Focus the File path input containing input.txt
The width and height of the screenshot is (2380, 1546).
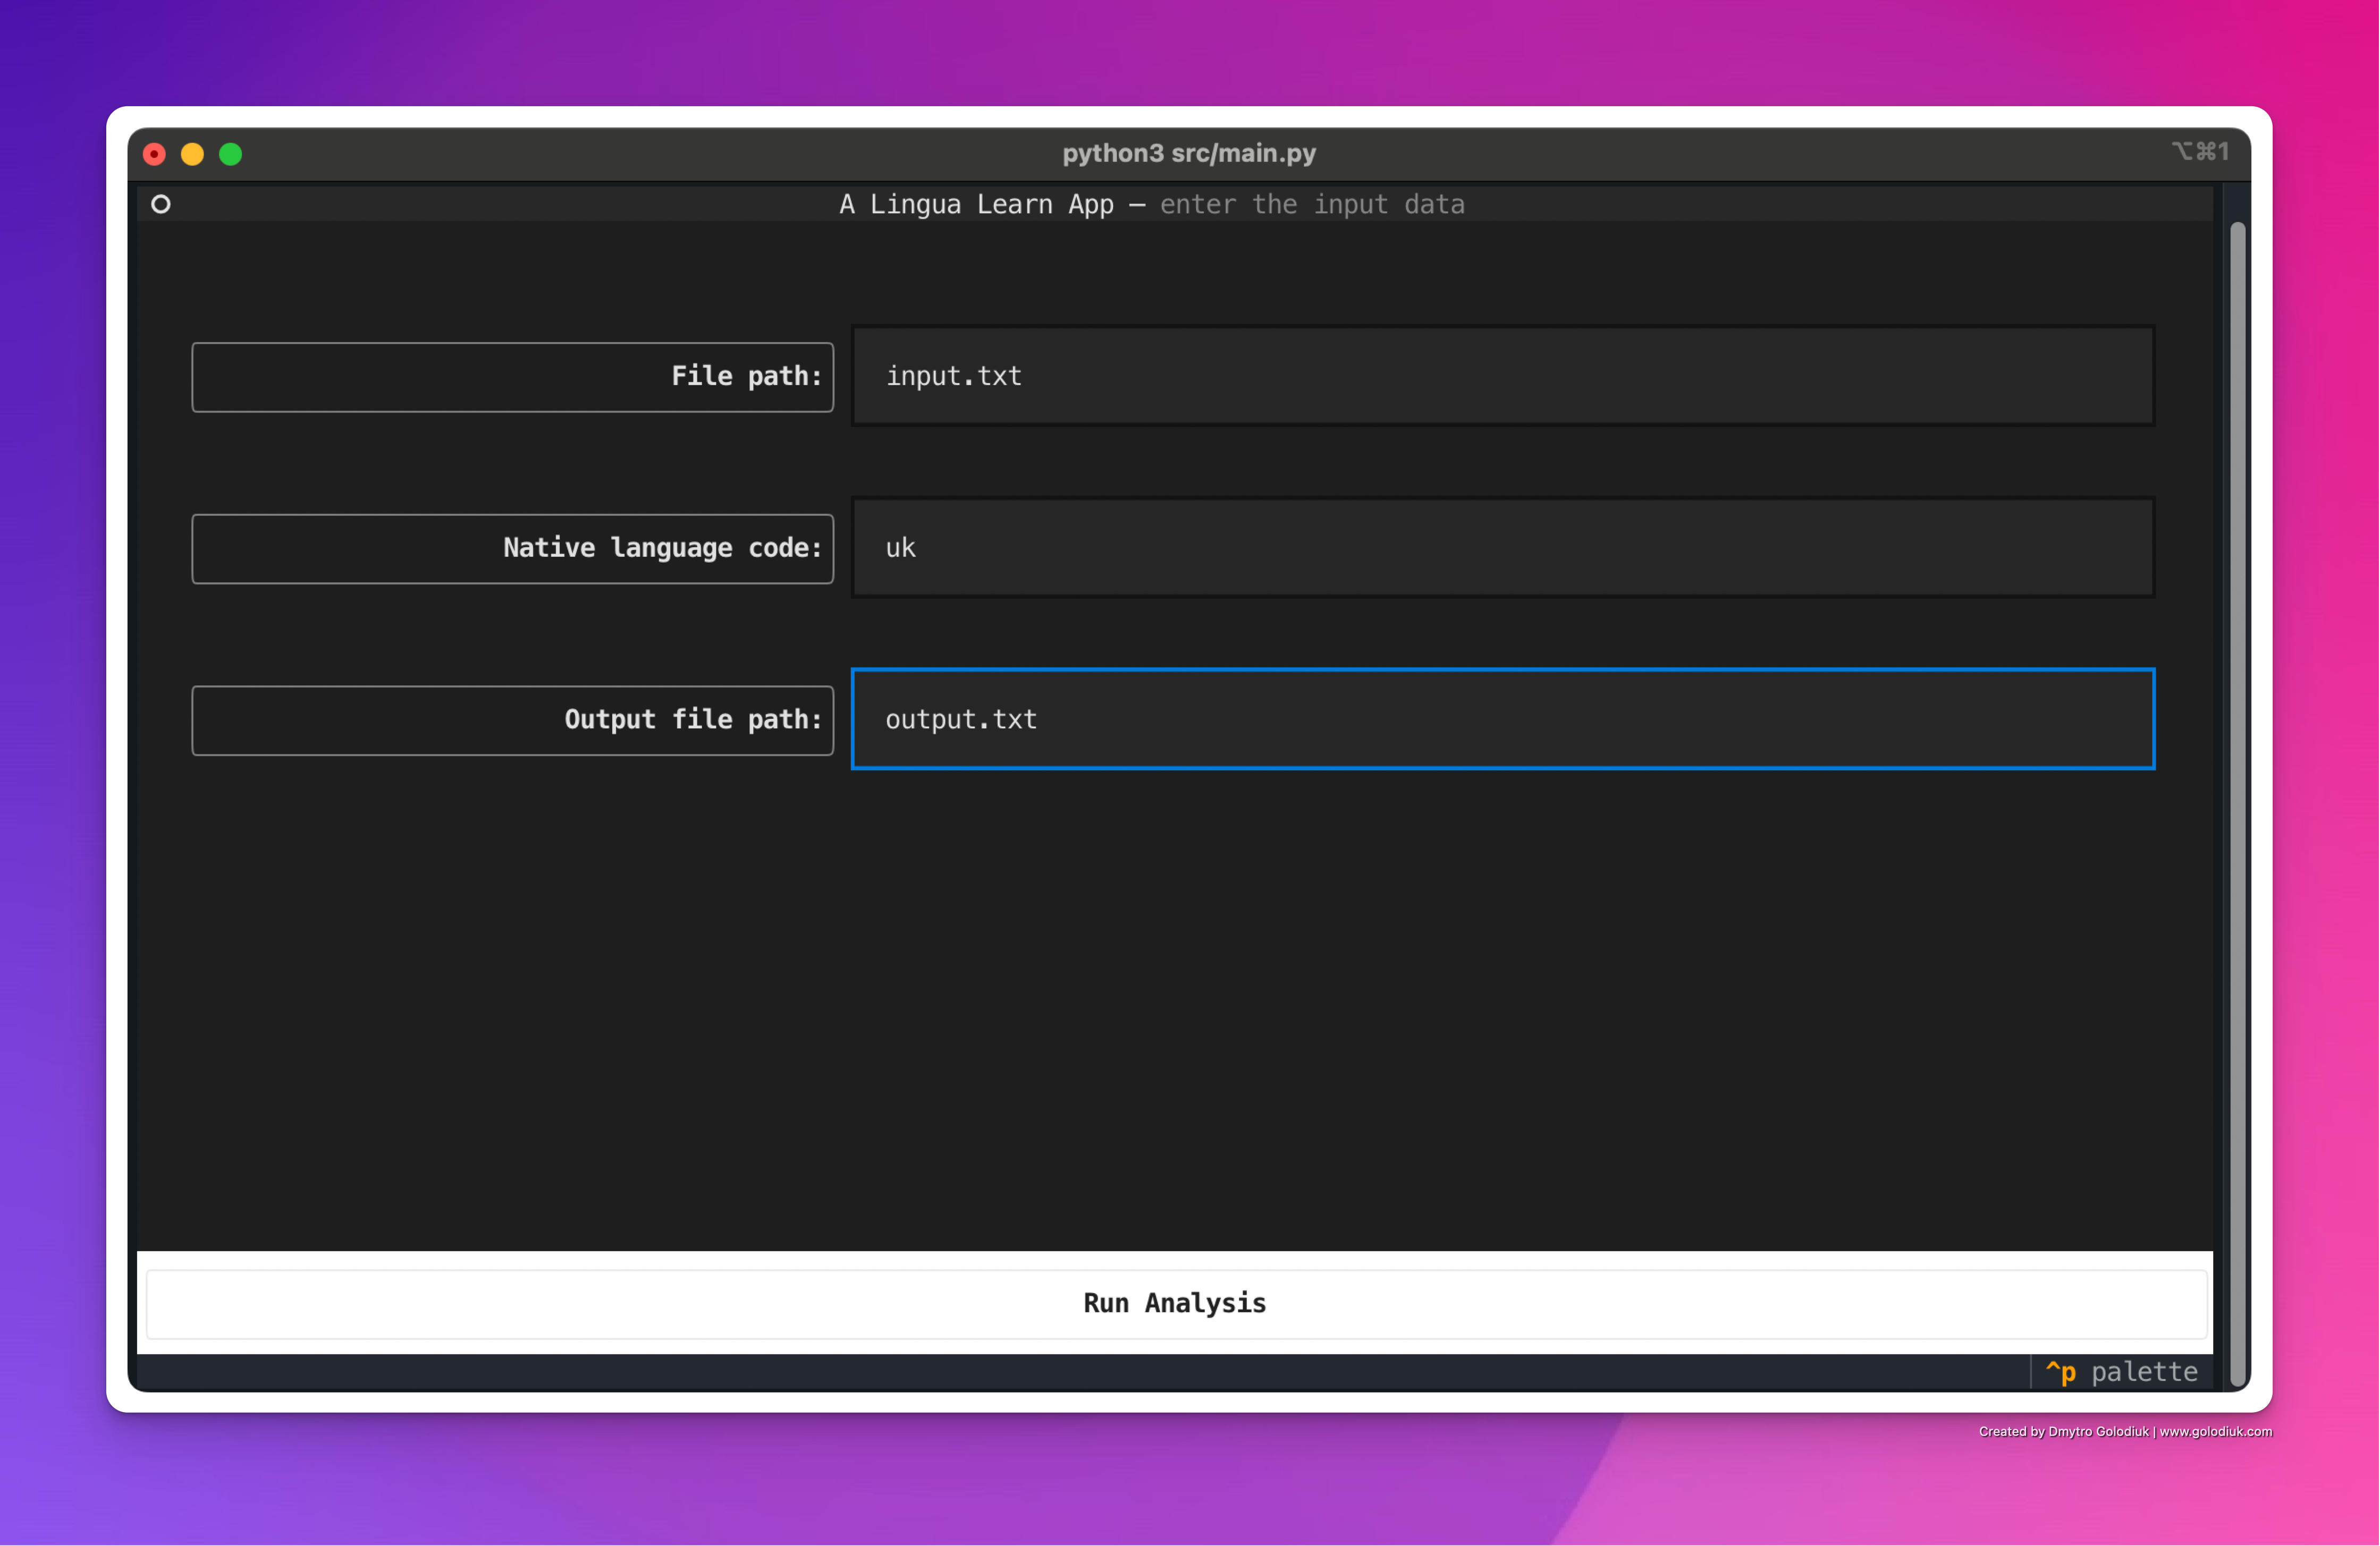1502,376
